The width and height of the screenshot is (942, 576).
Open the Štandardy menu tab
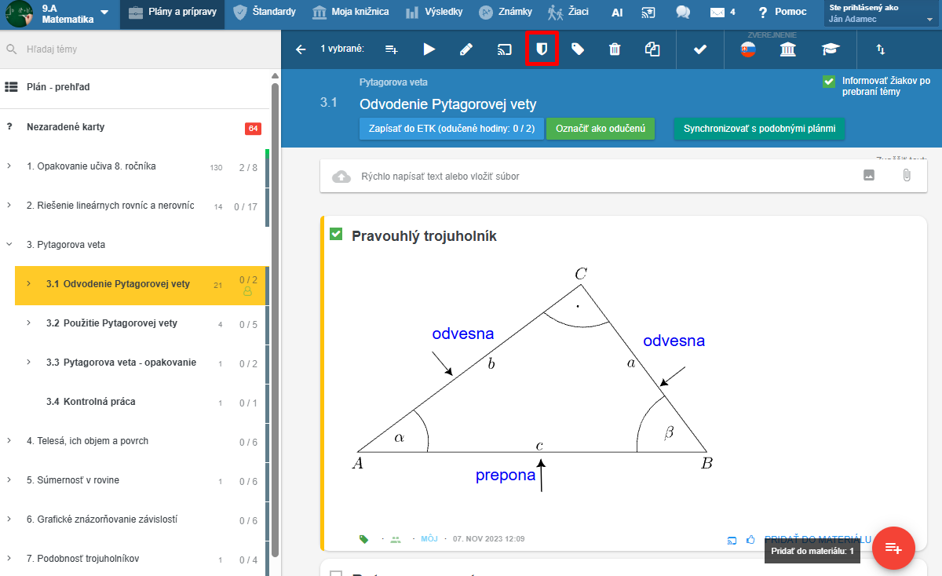[266, 13]
